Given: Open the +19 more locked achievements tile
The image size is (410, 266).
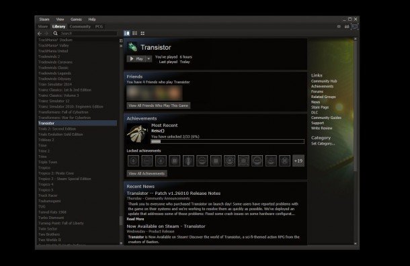Looking at the screenshot, I should tap(298, 161).
